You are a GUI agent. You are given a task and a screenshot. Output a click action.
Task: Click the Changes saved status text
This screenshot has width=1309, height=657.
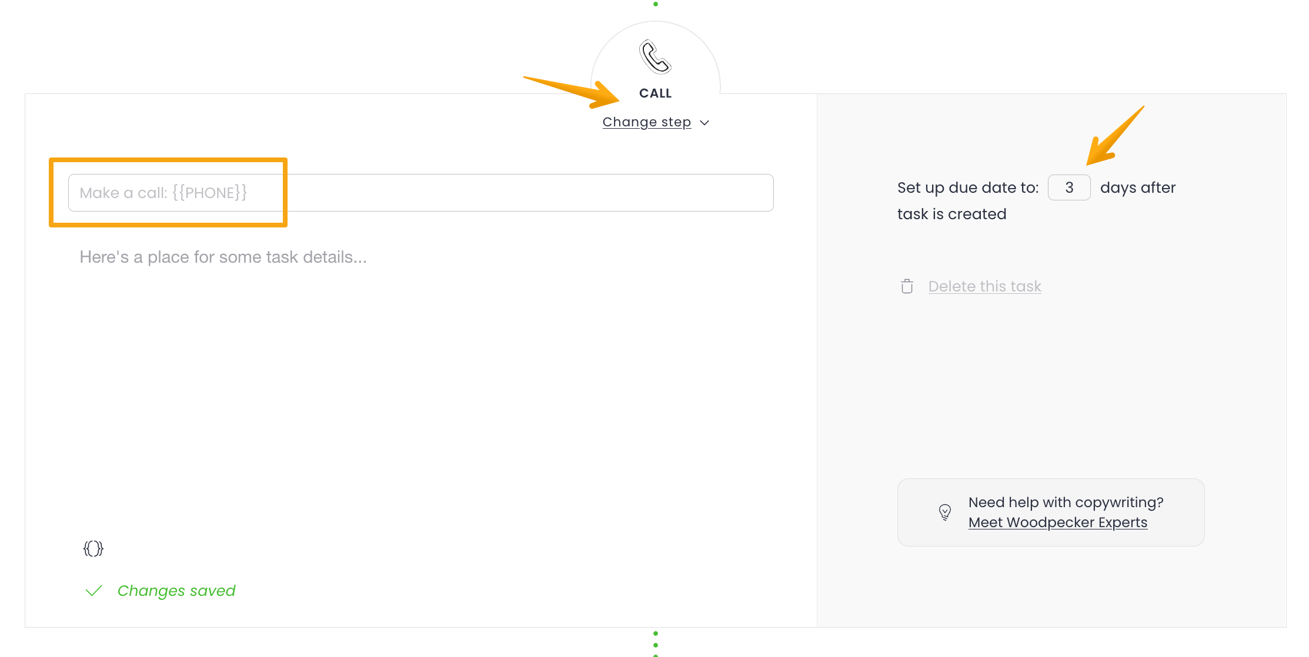tap(176, 591)
